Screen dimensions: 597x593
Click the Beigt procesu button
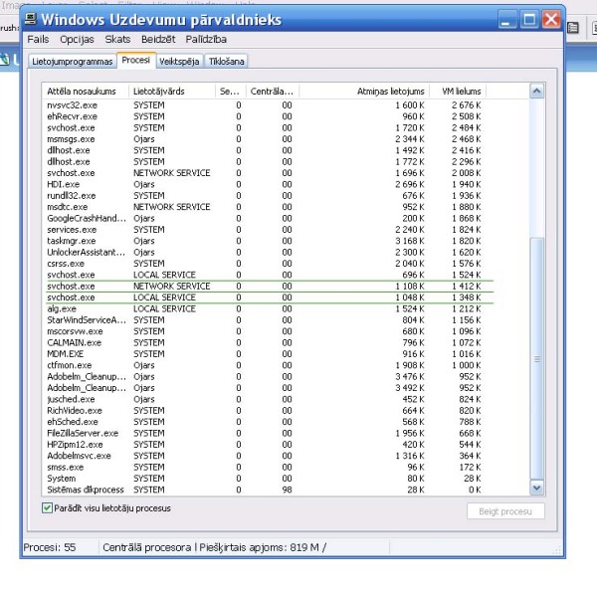(505, 511)
